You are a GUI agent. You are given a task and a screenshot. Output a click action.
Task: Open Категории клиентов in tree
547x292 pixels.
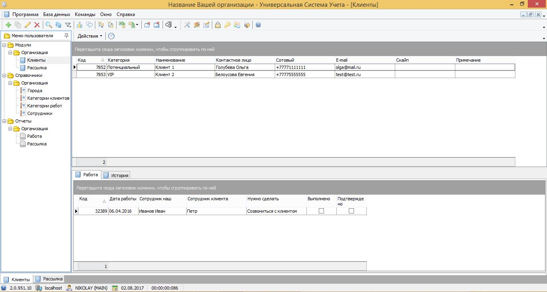point(48,99)
